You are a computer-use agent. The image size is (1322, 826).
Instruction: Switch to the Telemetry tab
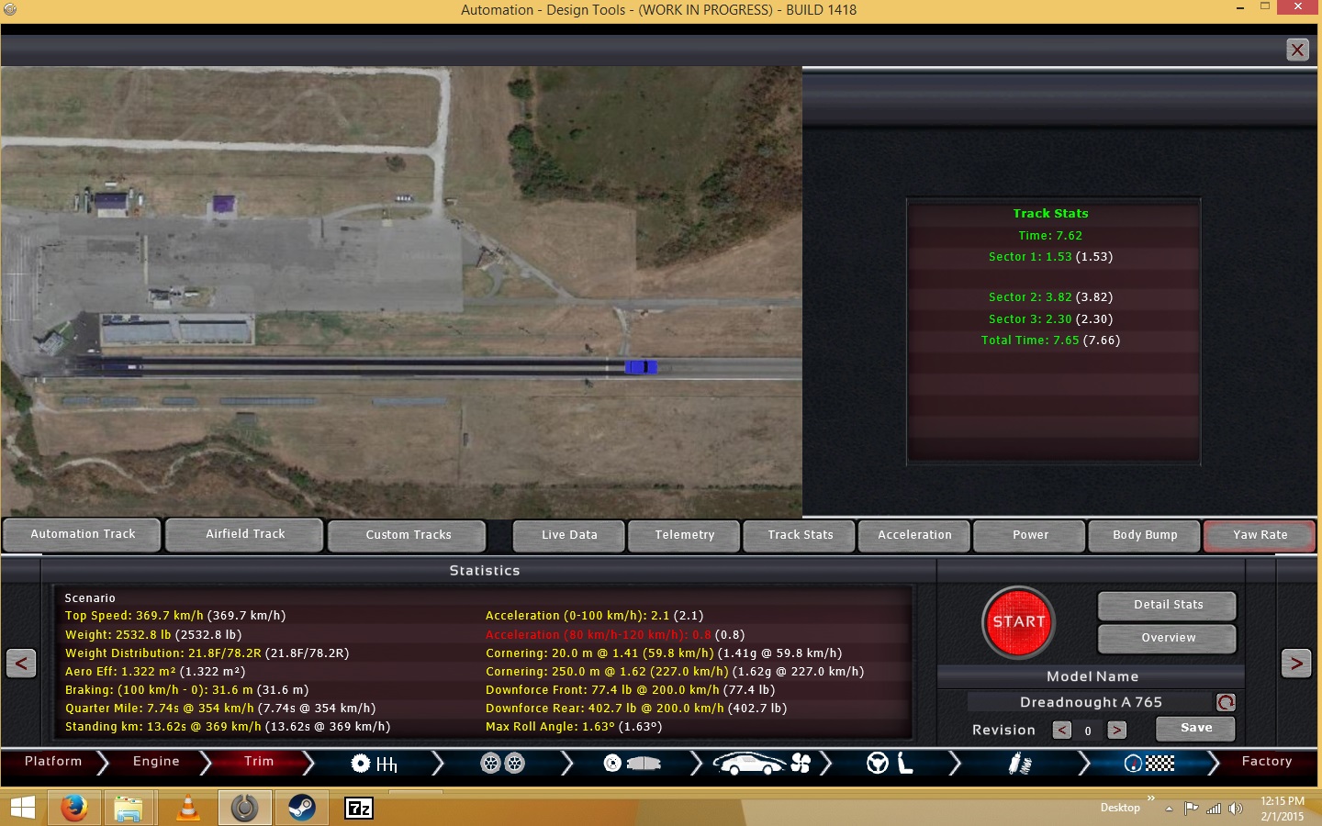pos(684,535)
